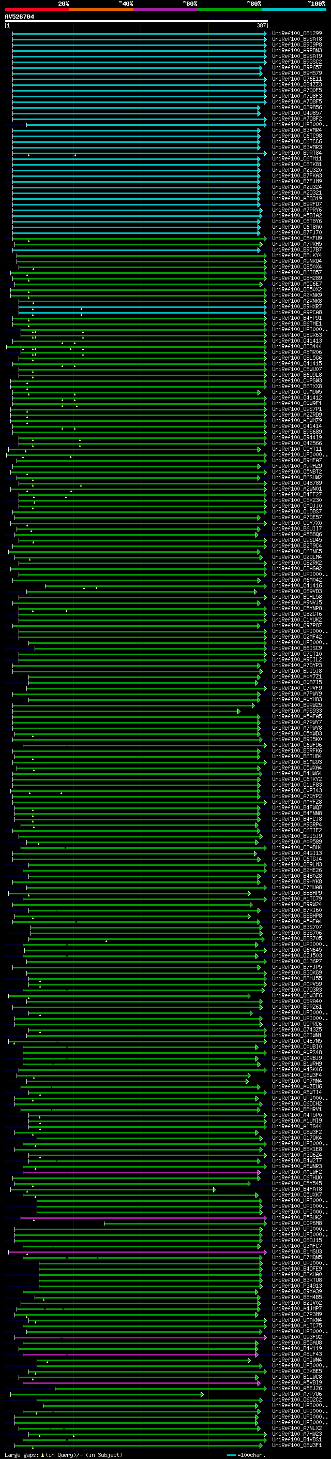
Task: Select hit label UniRef100_B9P657
Action: [297, 67]
